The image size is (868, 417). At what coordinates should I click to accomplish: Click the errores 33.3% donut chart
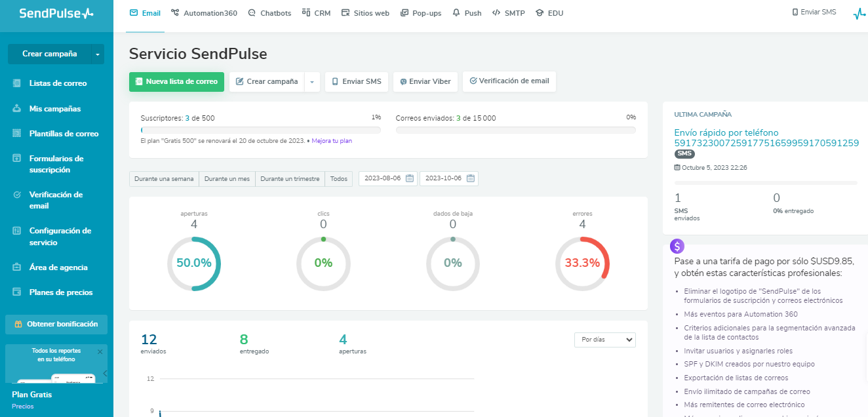coord(583,264)
